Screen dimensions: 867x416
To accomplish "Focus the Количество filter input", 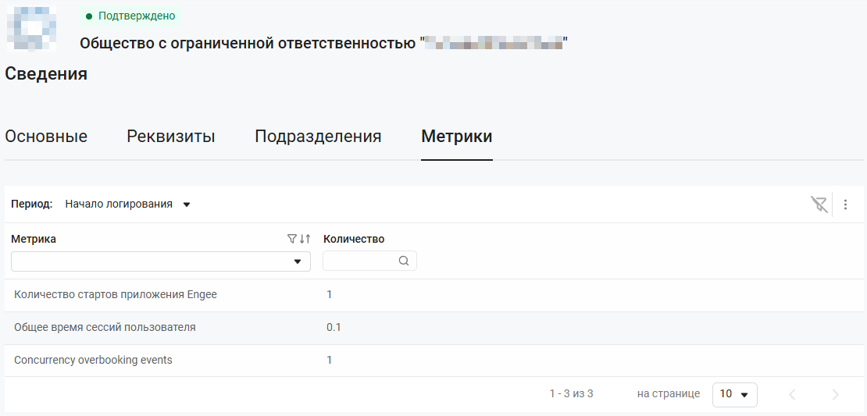I will click(x=369, y=261).
